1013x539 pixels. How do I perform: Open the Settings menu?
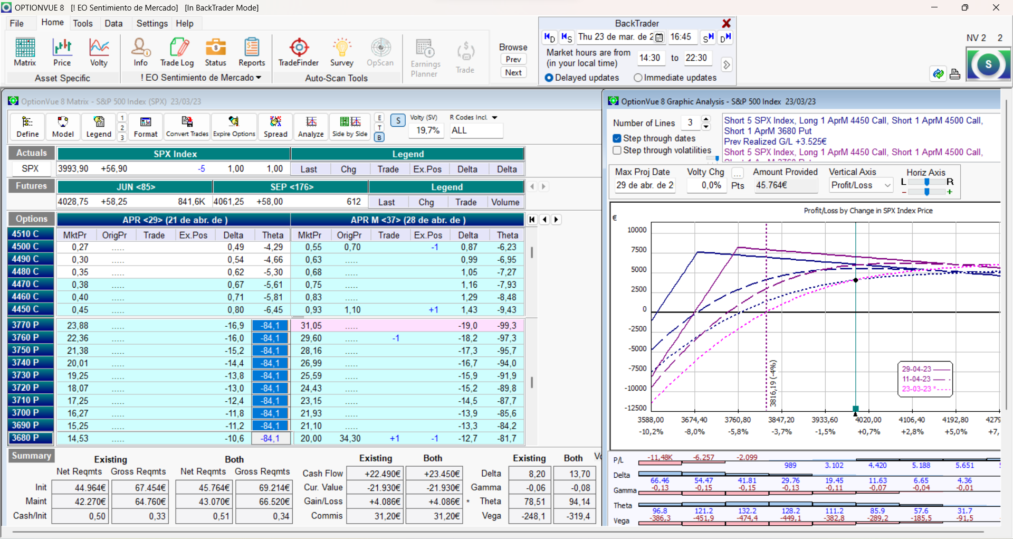click(x=152, y=23)
